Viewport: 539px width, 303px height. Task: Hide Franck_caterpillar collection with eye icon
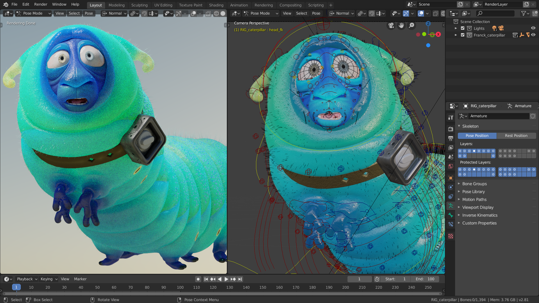[533, 35]
